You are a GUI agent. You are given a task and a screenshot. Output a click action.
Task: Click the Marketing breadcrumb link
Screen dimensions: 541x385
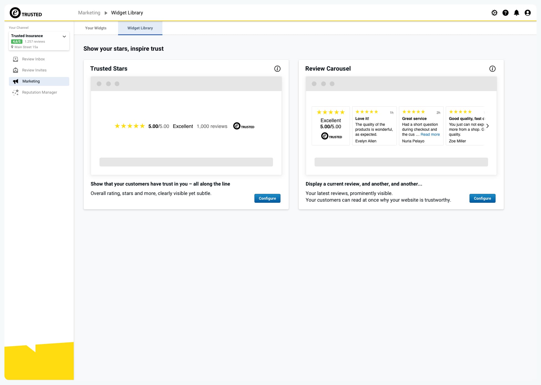(x=89, y=13)
